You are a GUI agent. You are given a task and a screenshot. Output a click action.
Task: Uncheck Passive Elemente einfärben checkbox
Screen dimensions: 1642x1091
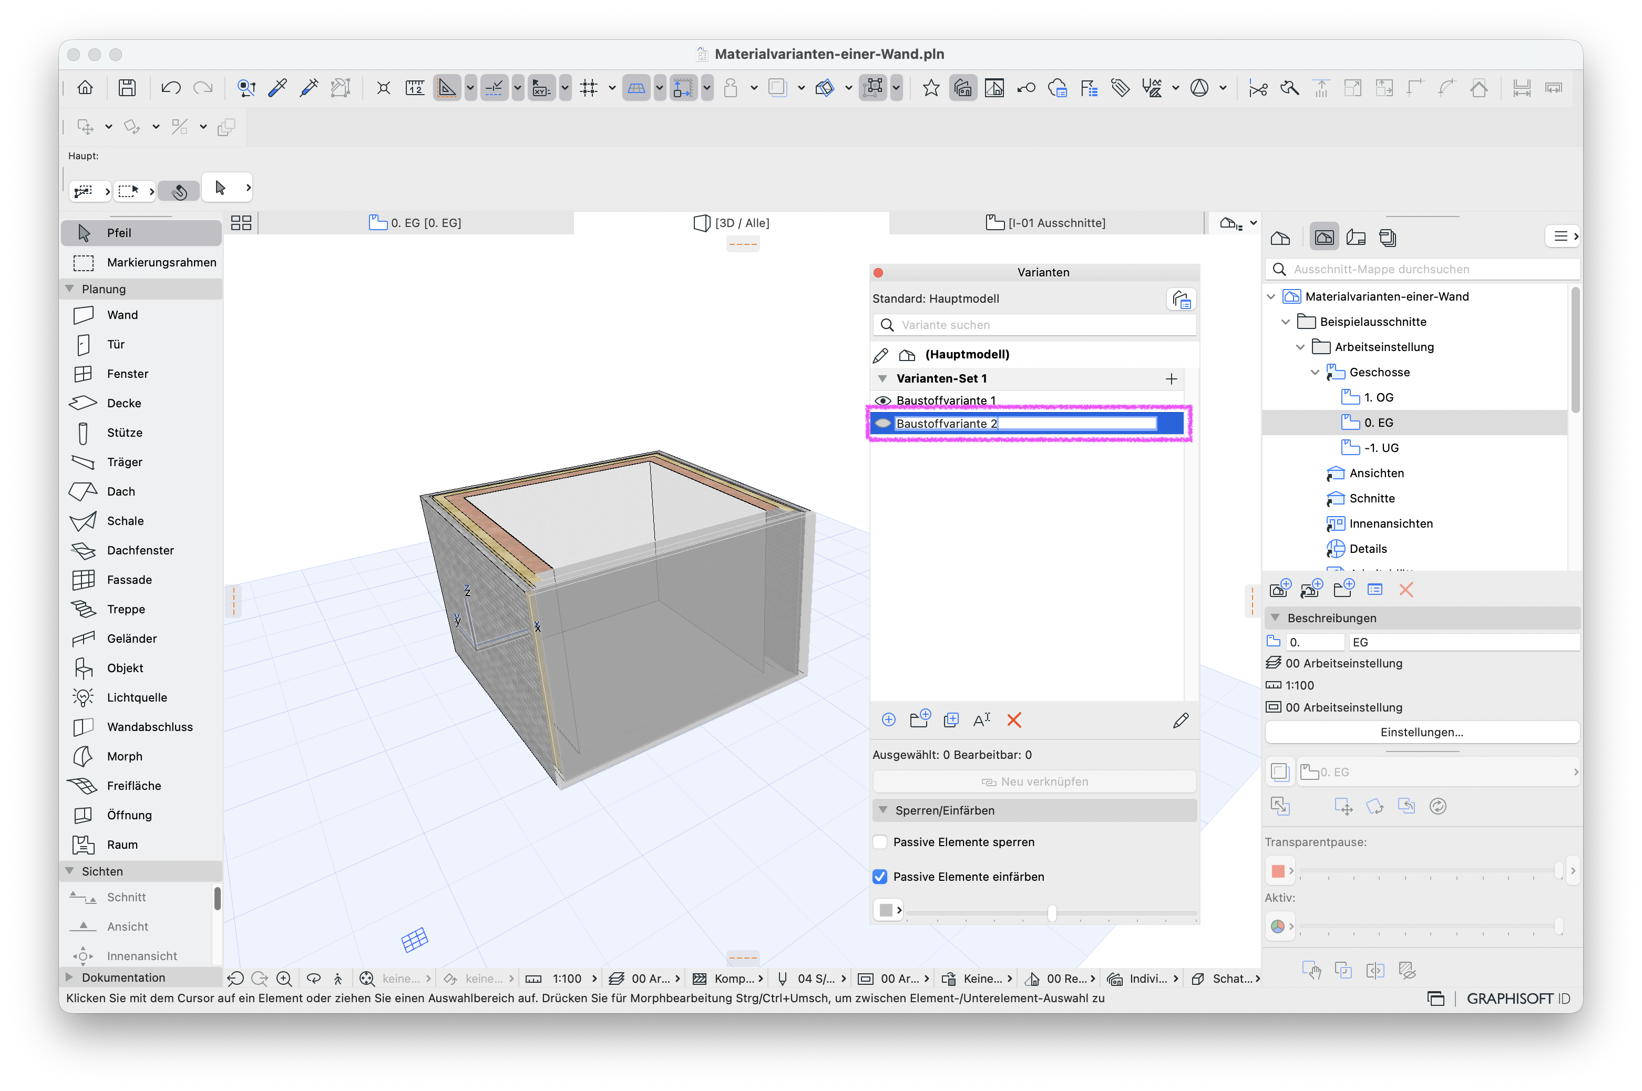click(x=880, y=877)
